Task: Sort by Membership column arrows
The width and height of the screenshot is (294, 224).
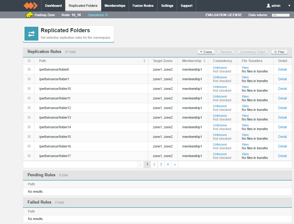Action: [204, 61]
